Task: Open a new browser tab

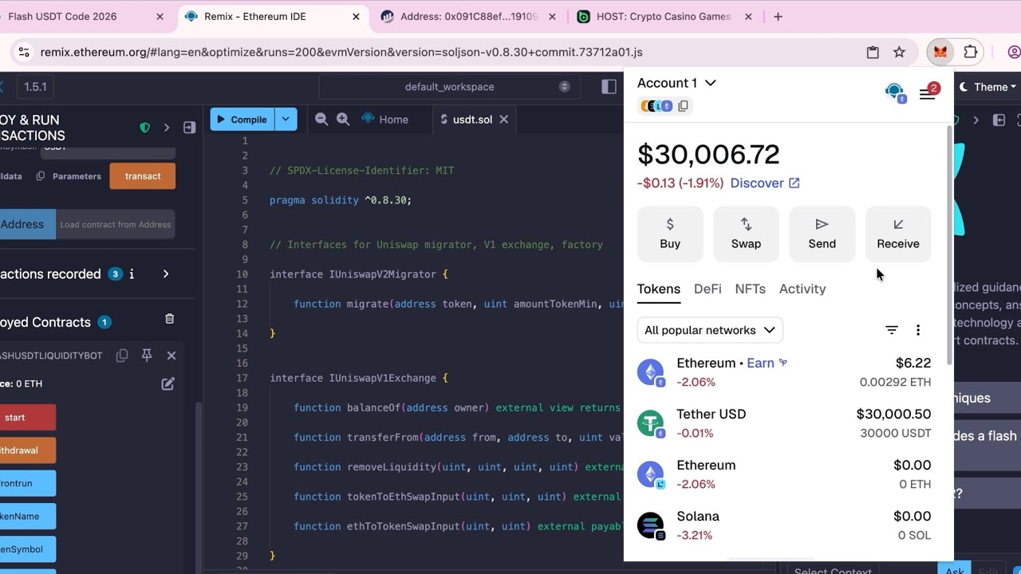Action: [x=778, y=16]
